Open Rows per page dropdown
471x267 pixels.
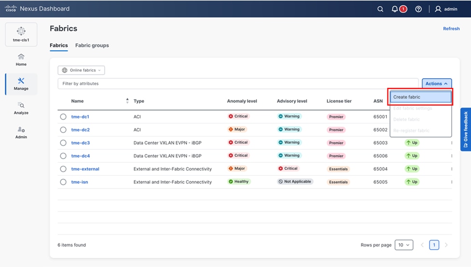click(x=404, y=245)
